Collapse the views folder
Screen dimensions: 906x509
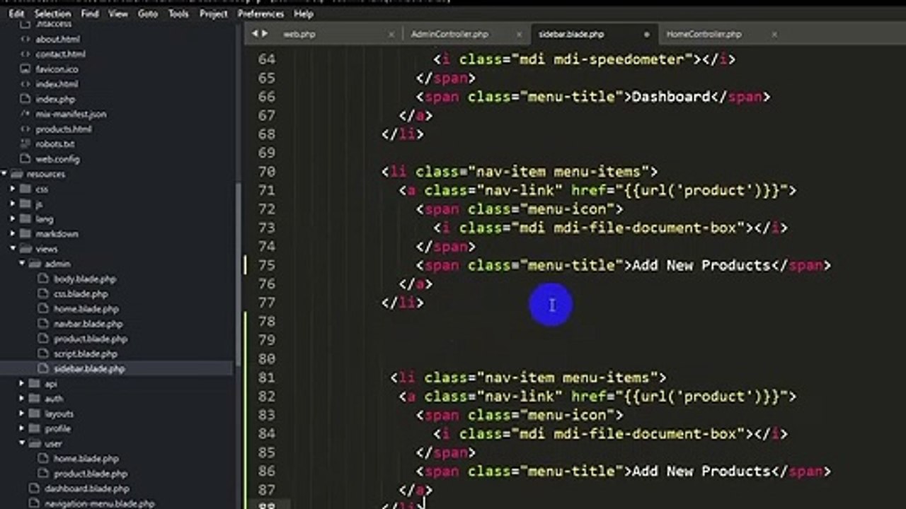pyautogui.click(x=13, y=249)
